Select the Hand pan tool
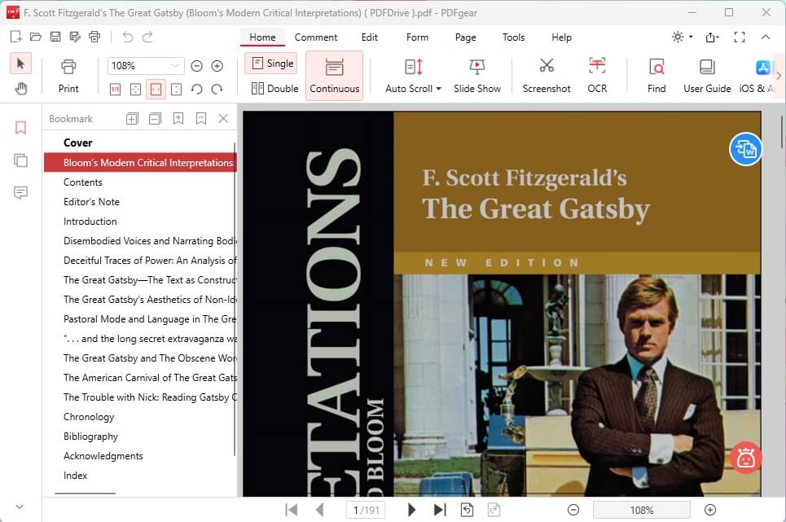The image size is (786, 522). [20, 89]
